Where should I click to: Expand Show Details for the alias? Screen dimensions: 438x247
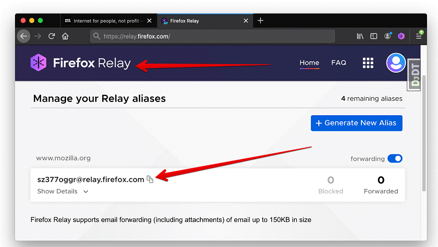(x=63, y=191)
